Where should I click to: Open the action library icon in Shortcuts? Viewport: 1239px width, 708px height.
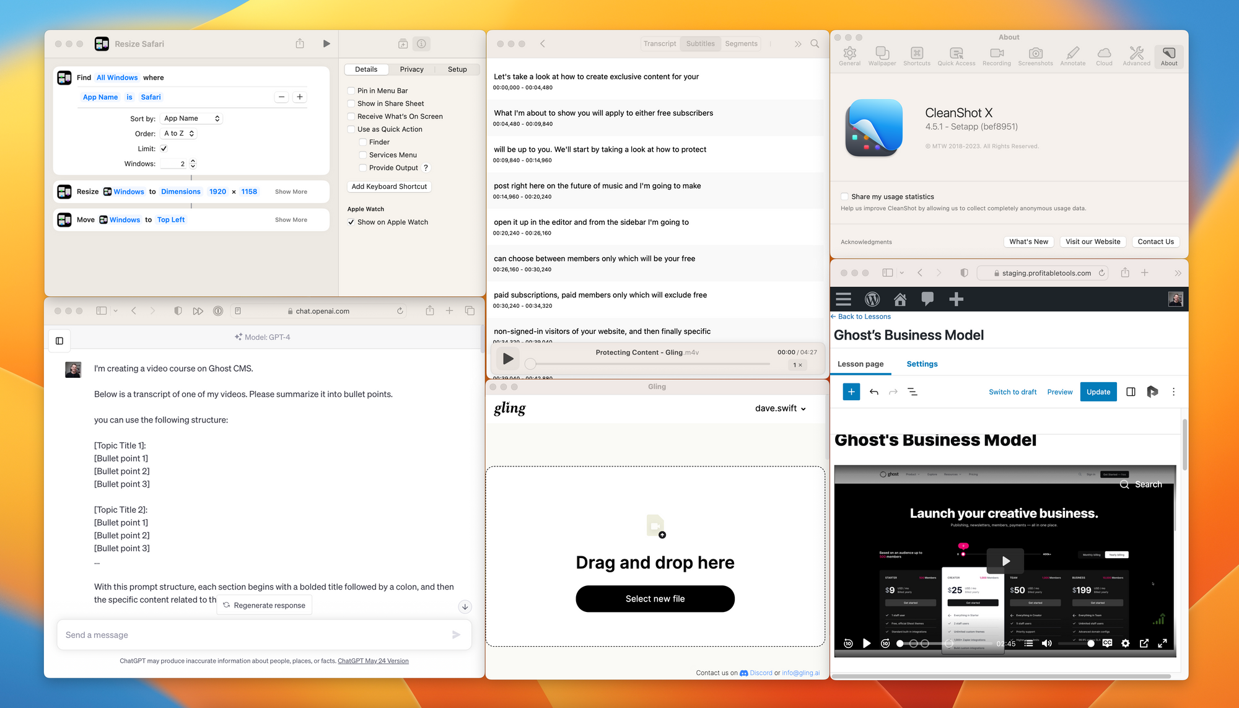click(403, 44)
